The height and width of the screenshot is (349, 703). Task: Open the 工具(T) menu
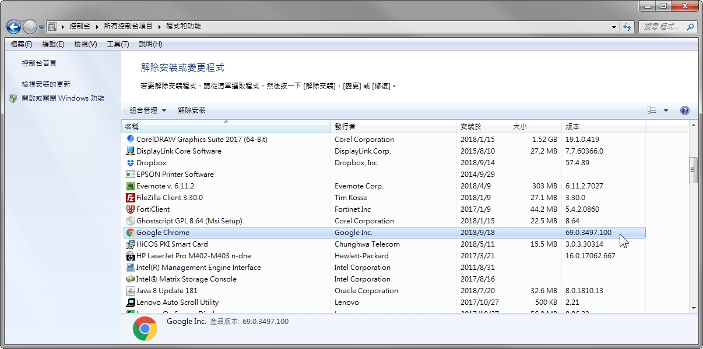(x=118, y=44)
